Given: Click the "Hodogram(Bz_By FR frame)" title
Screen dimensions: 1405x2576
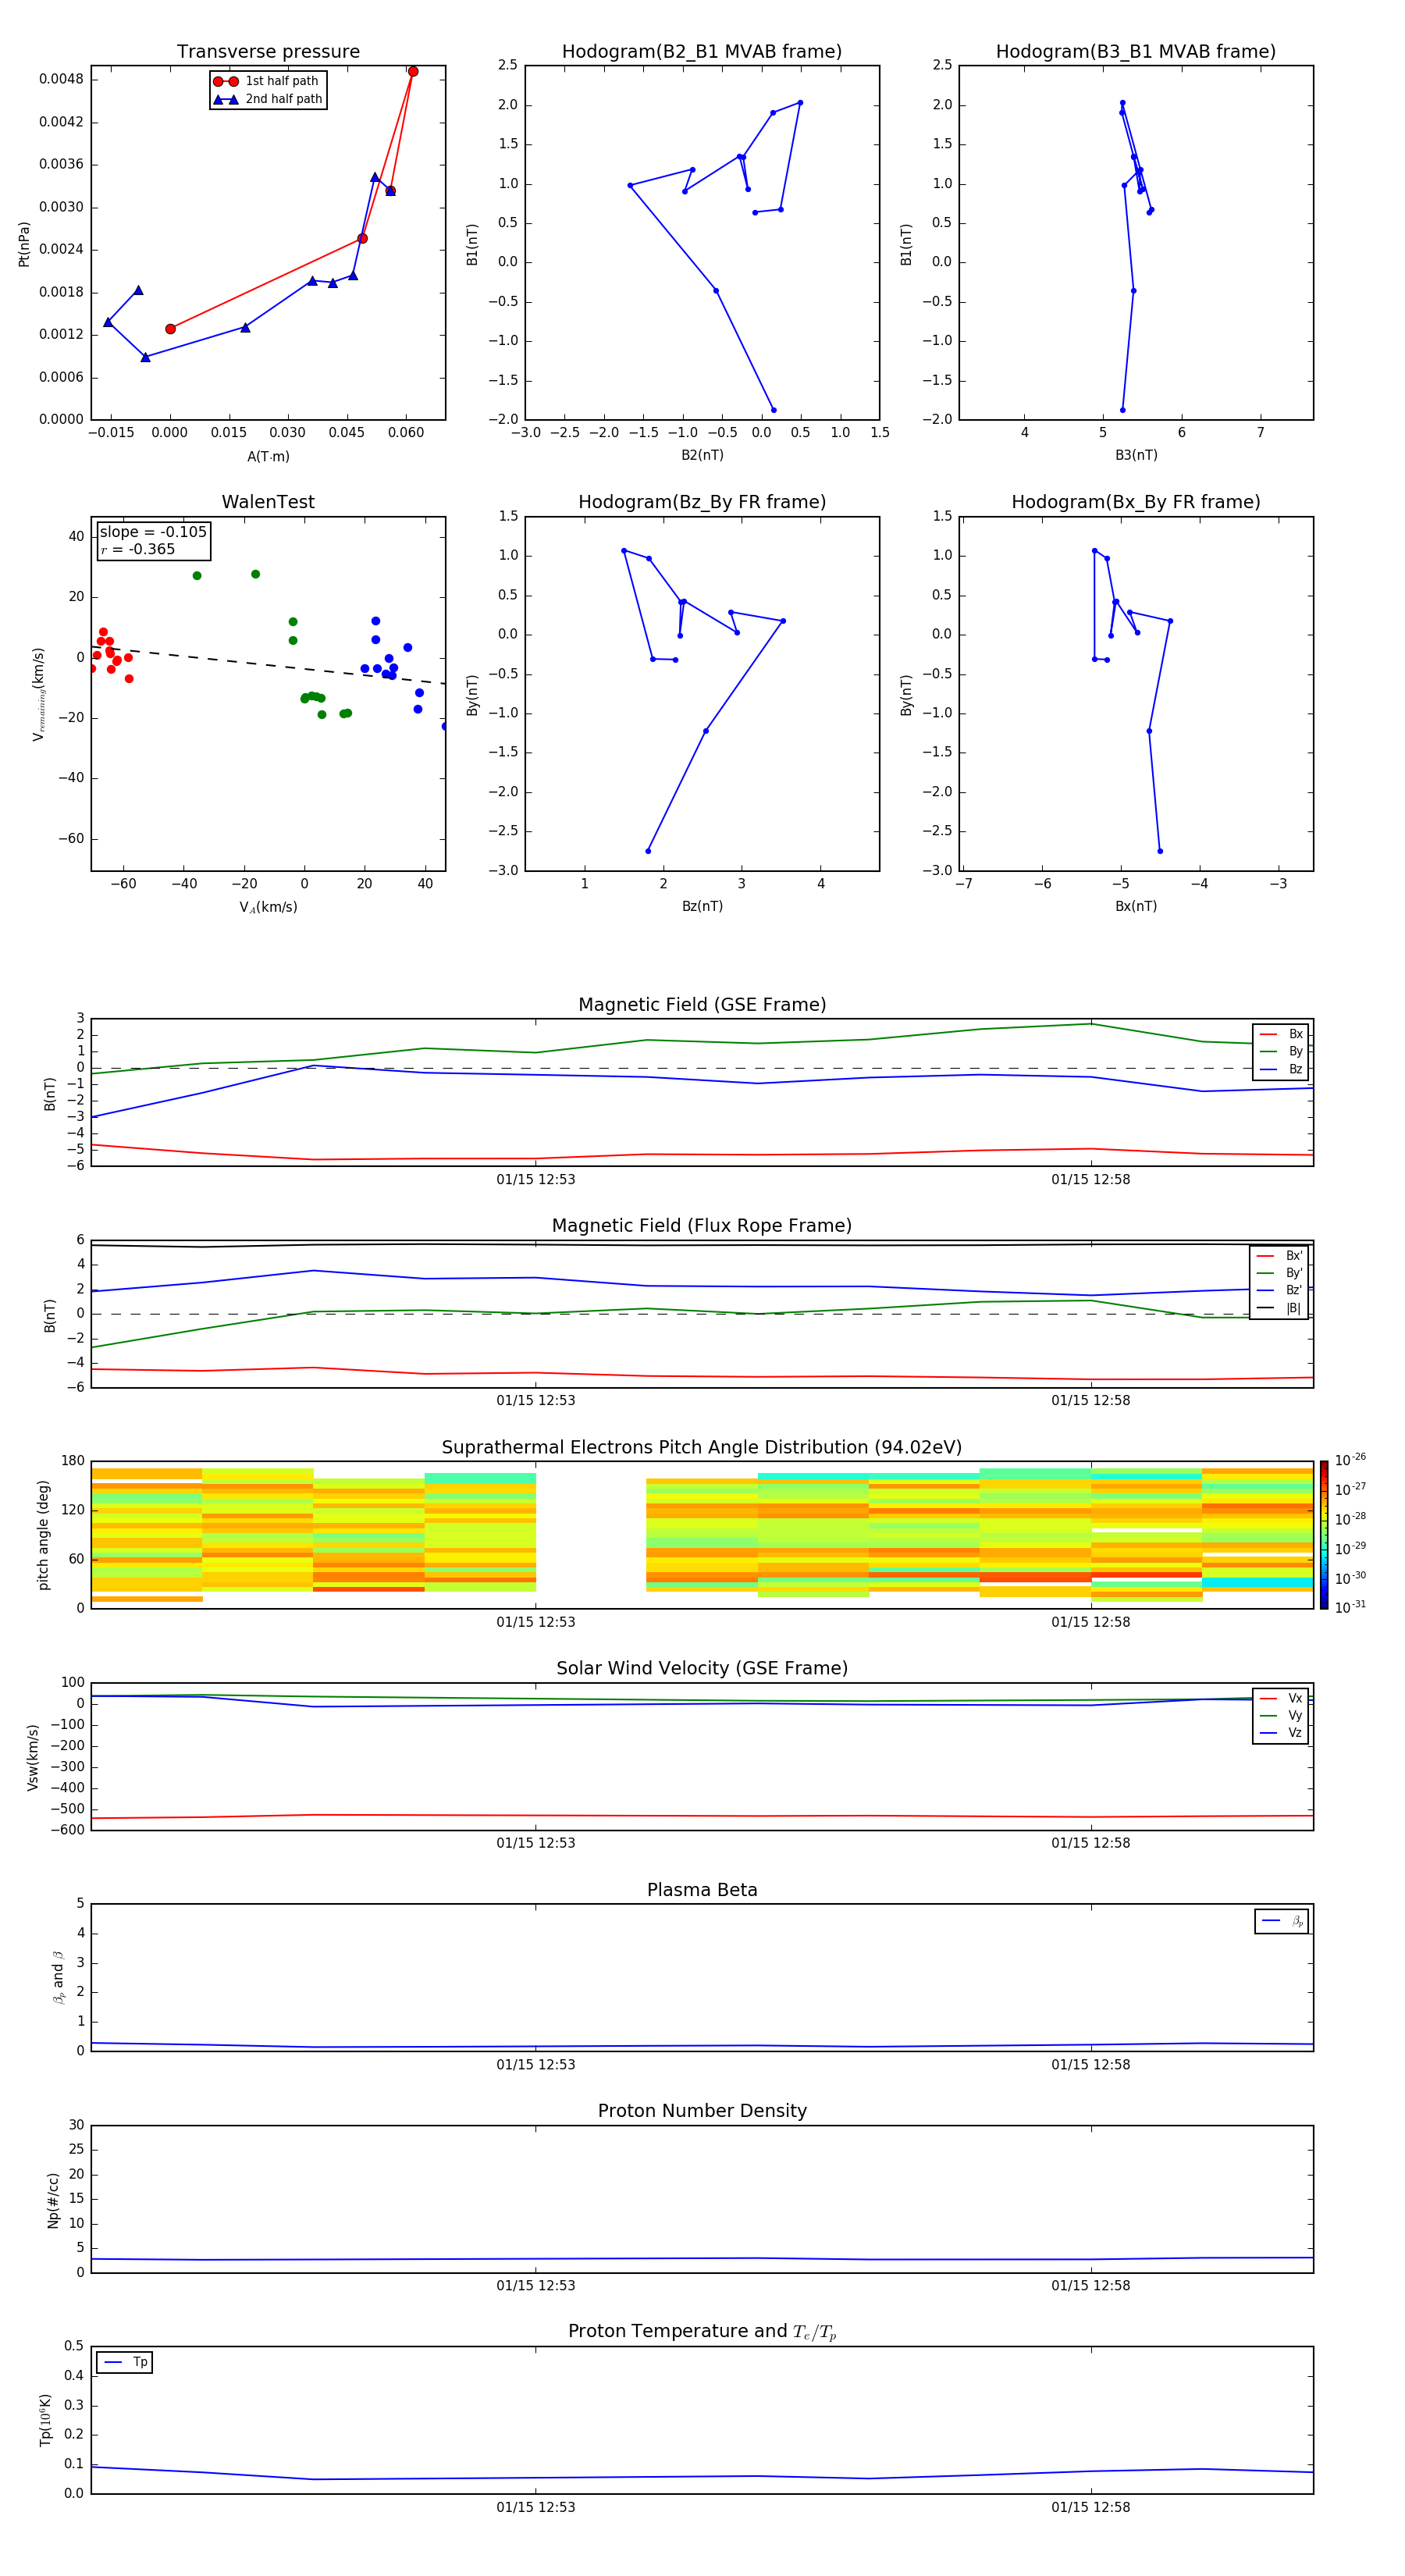Looking at the screenshot, I should 702,502.
